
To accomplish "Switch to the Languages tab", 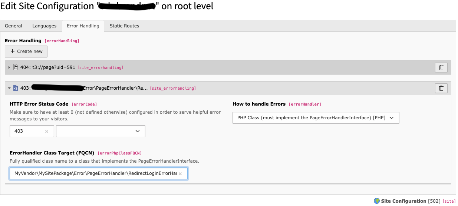I will pyautogui.click(x=44, y=26).
